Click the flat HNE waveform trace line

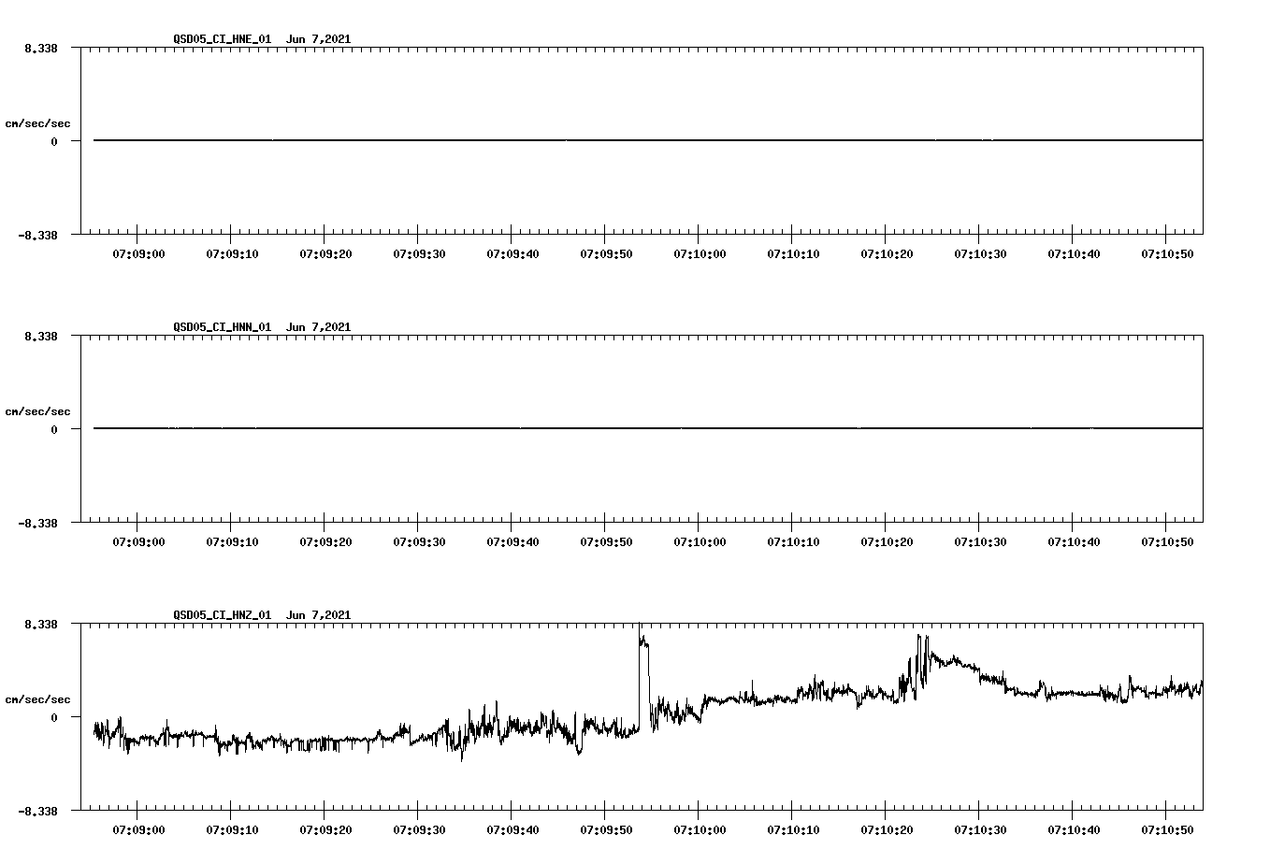[x=648, y=140]
